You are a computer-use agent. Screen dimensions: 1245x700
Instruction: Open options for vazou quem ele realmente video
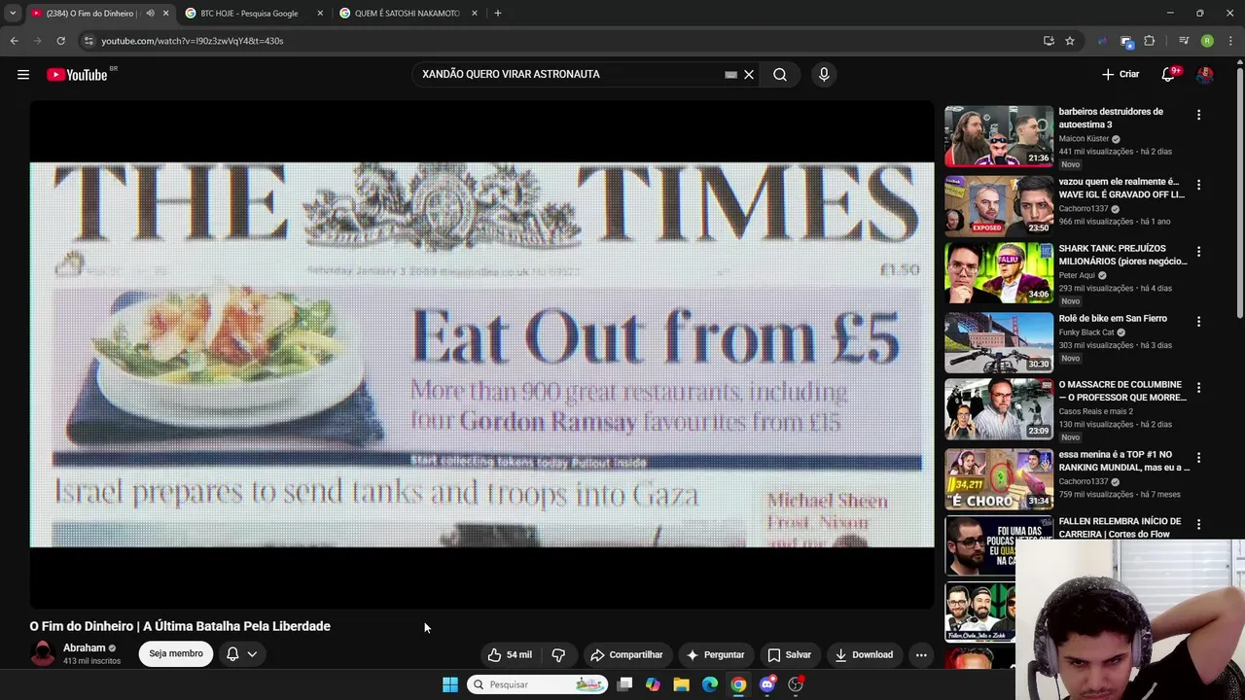(x=1198, y=185)
